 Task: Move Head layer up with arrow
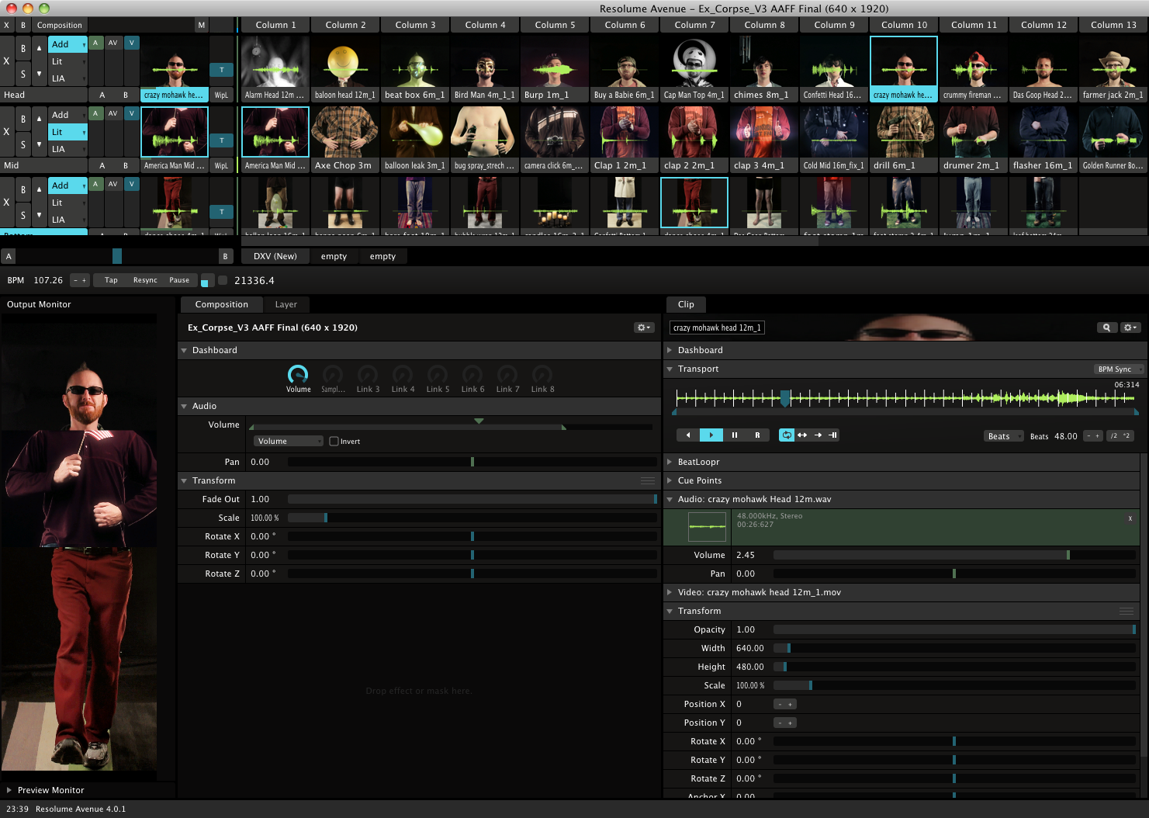click(x=39, y=48)
